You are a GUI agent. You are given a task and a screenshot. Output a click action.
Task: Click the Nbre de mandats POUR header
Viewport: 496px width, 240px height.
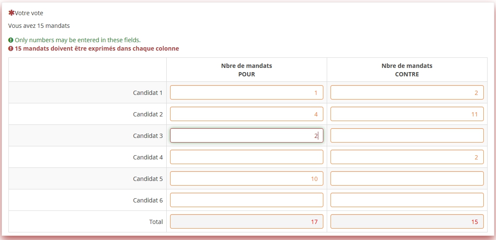coord(246,70)
